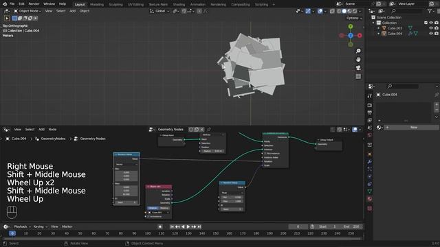Choose the Set new selection mode icon
The height and width of the screenshot is (247, 440).
point(14,19)
